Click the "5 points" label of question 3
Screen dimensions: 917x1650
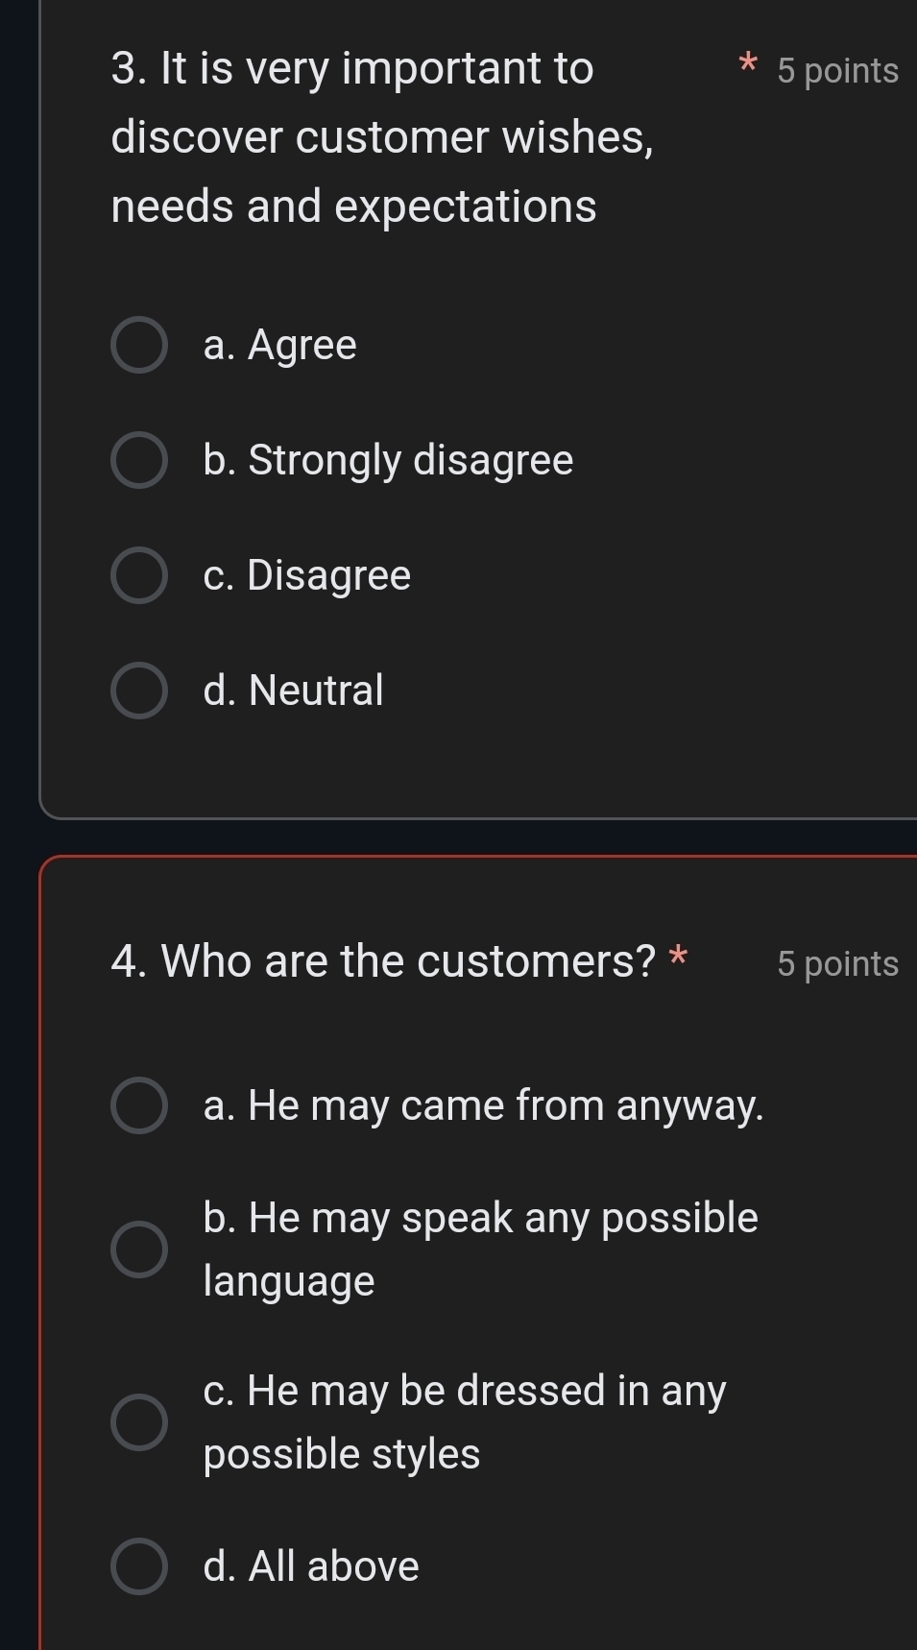tap(835, 70)
